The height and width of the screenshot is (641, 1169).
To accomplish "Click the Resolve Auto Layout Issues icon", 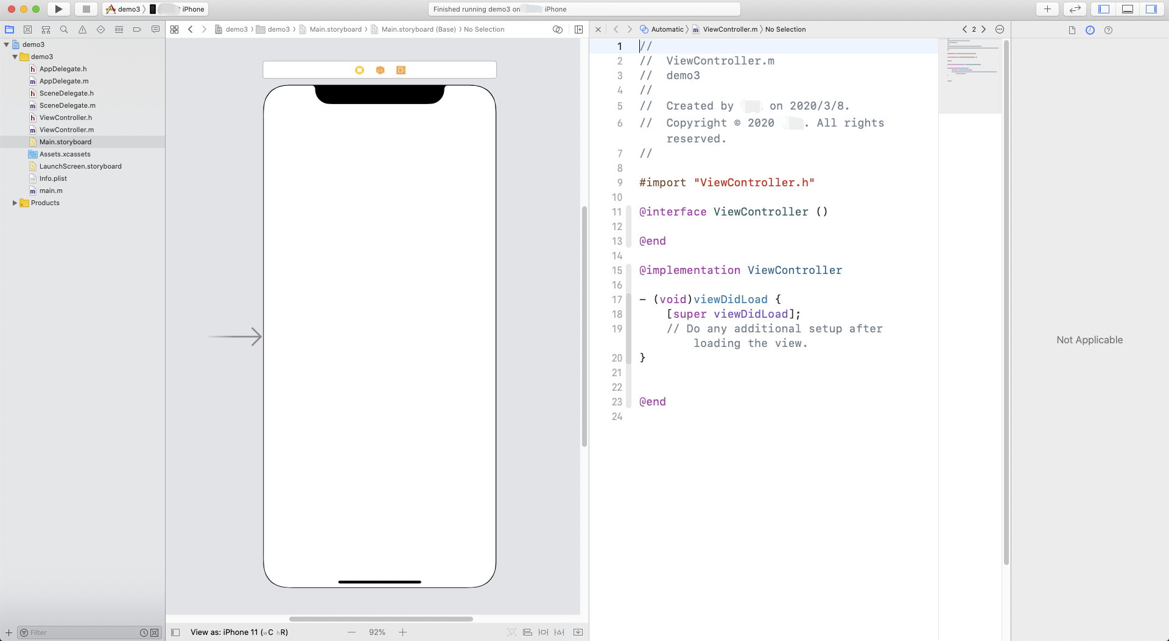I will (559, 632).
